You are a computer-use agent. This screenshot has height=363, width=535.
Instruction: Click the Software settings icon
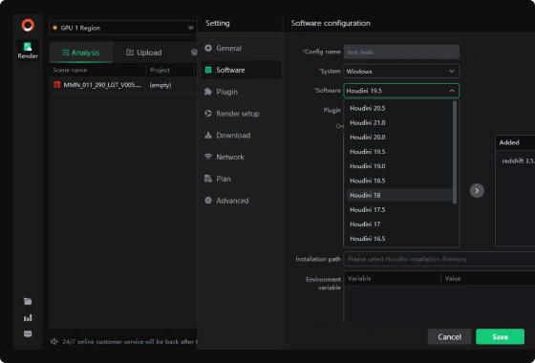(208, 70)
